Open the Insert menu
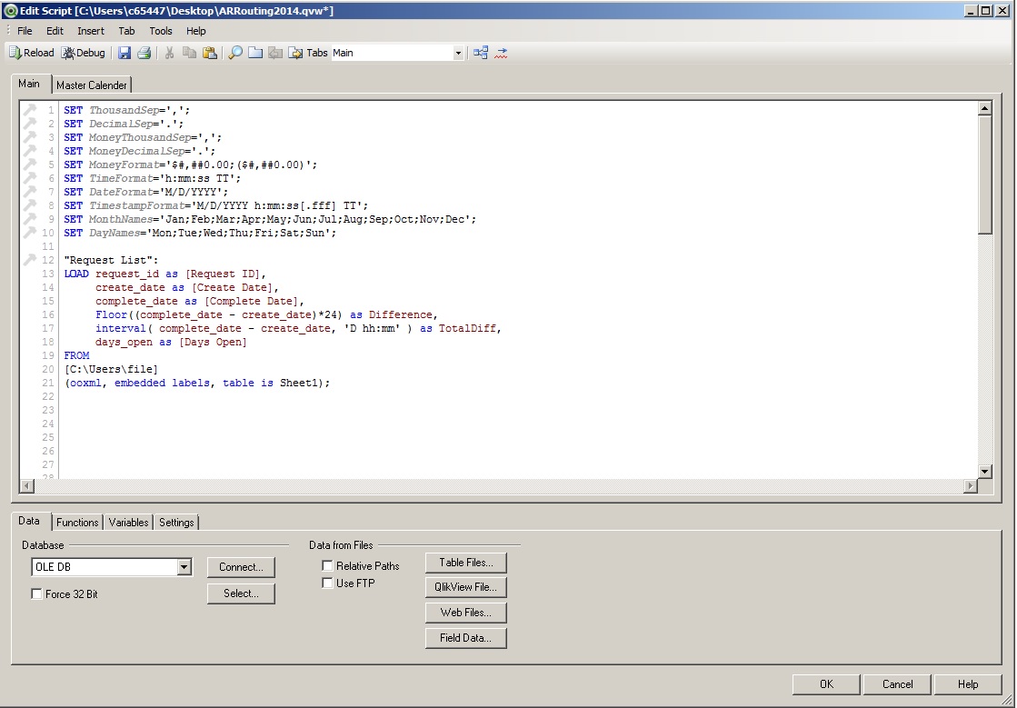 pyautogui.click(x=91, y=31)
